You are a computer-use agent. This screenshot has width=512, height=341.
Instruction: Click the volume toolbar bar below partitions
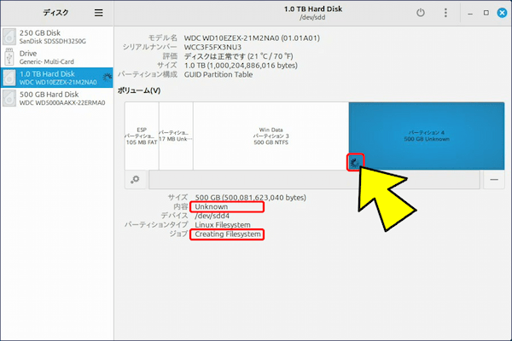click(x=312, y=180)
